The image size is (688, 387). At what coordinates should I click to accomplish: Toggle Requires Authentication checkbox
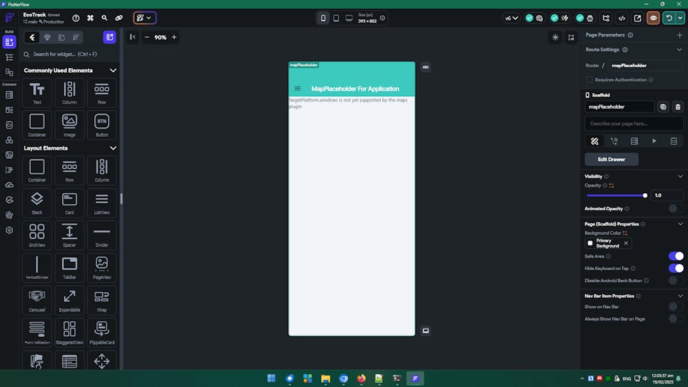point(590,80)
